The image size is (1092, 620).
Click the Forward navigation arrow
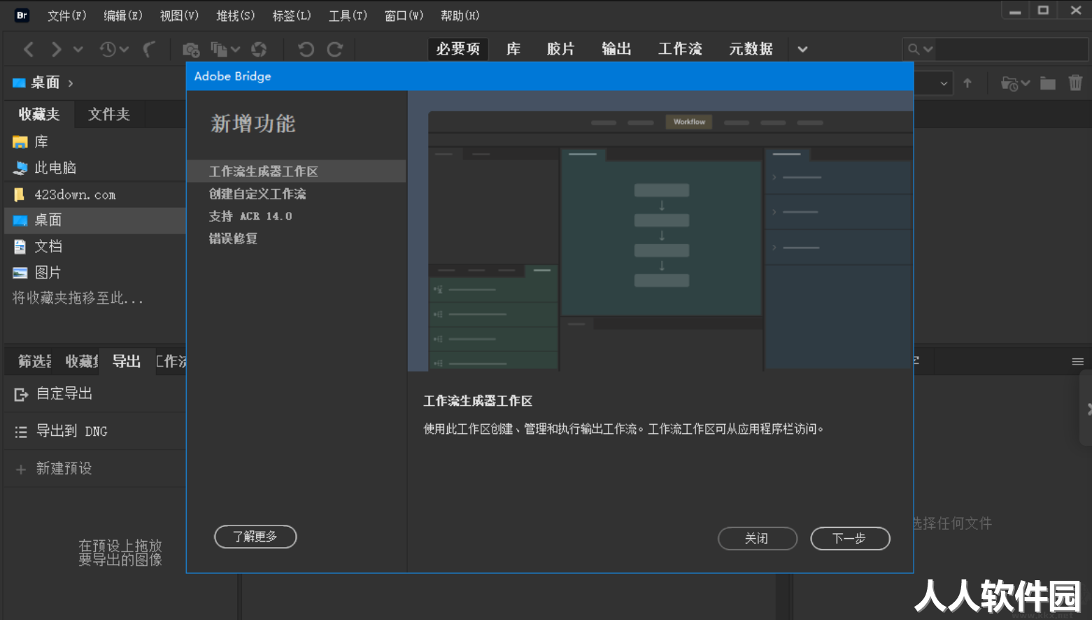pyautogui.click(x=56, y=49)
